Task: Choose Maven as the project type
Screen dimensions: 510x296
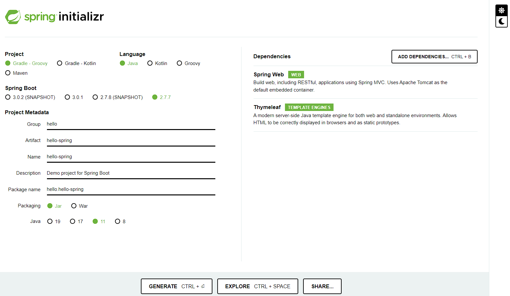Action: pos(17,73)
